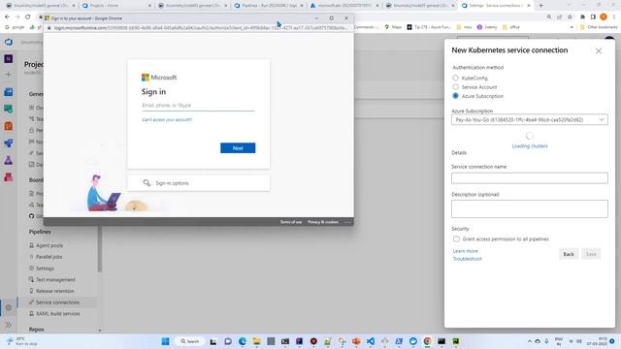Open the Test Plans flask icon
This screenshot has height=349, width=621.
pos(9,160)
